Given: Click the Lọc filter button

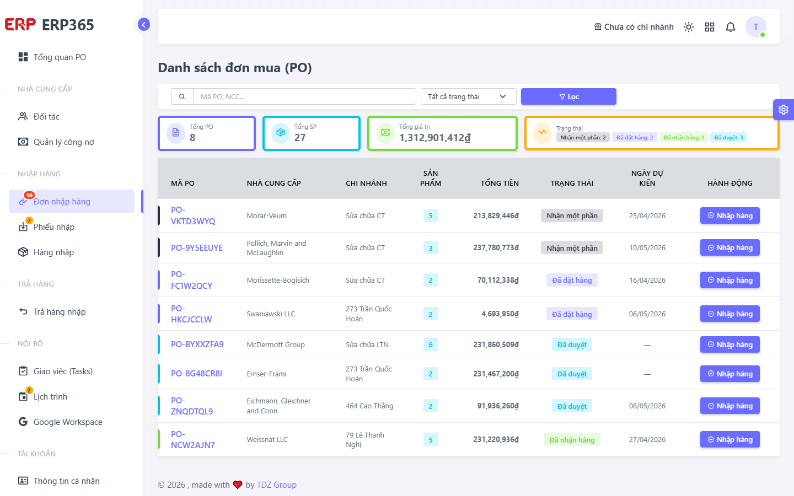Looking at the screenshot, I should [568, 96].
